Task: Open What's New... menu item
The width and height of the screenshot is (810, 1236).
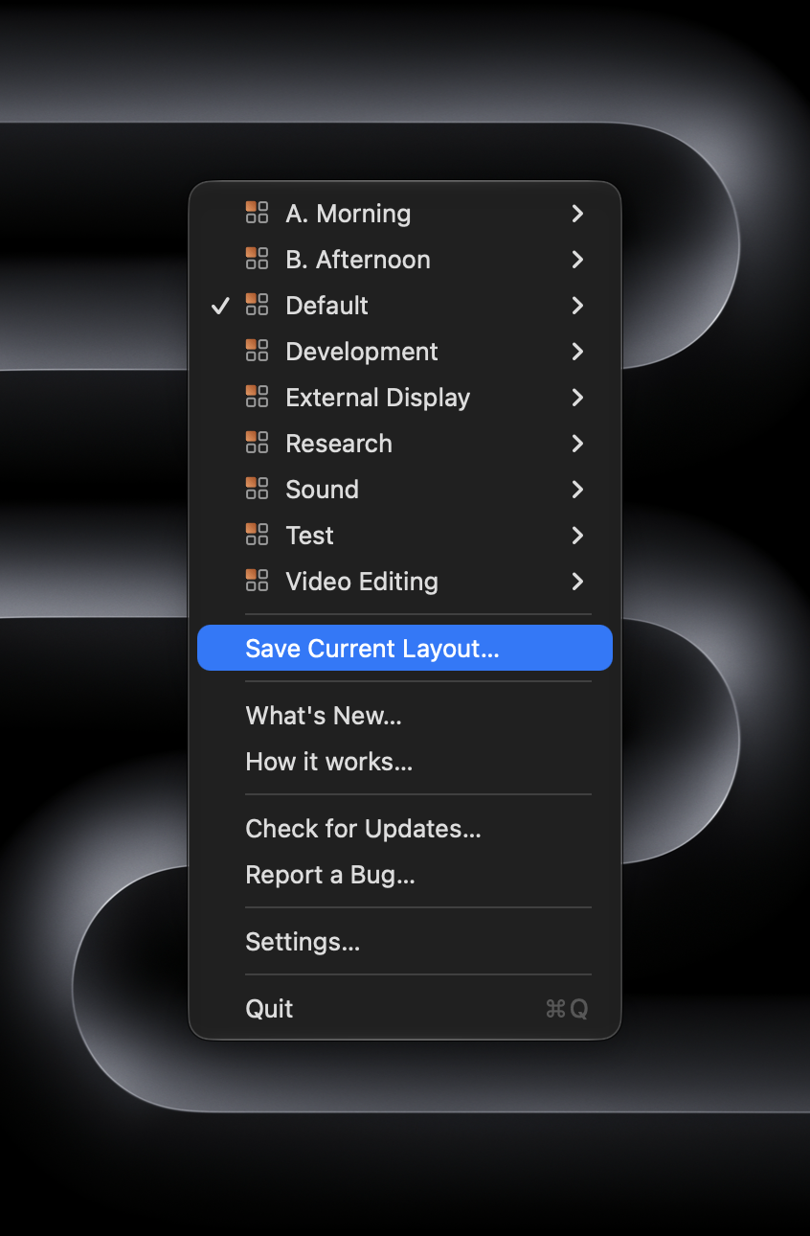Action: click(405, 715)
